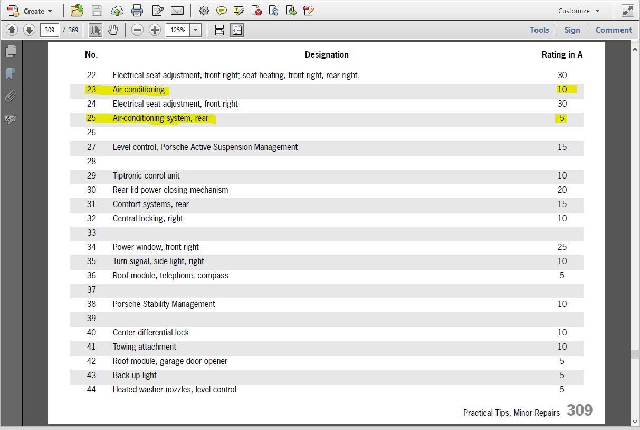The width and height of the screenshot is (640, 430).
Task: Open the Comment pane
Action: coord(613,30)
